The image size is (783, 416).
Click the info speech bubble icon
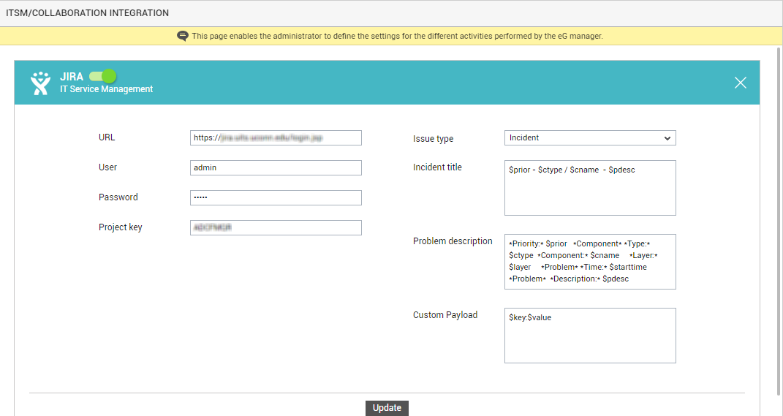(183, 36)
